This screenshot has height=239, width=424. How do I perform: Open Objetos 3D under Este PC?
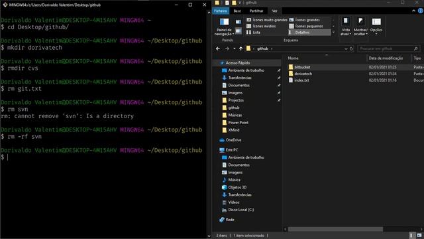pyautogui.click(x=237, y=187)
